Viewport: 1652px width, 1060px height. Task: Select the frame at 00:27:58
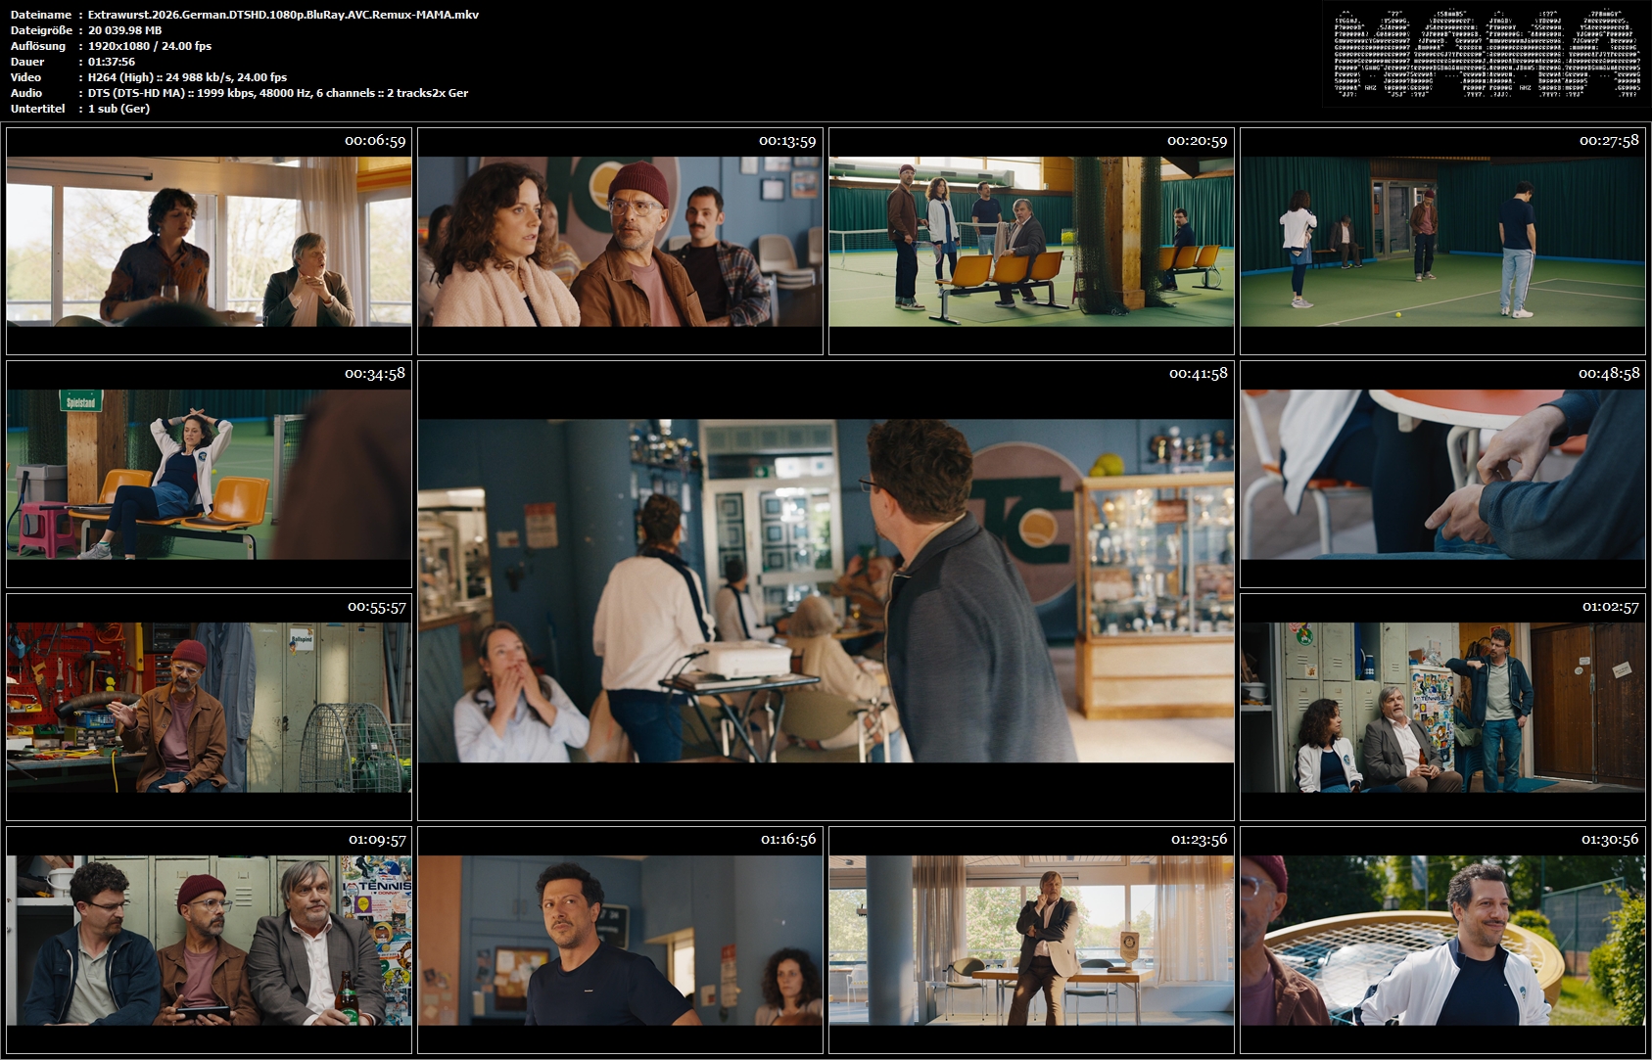[1442, 241]
